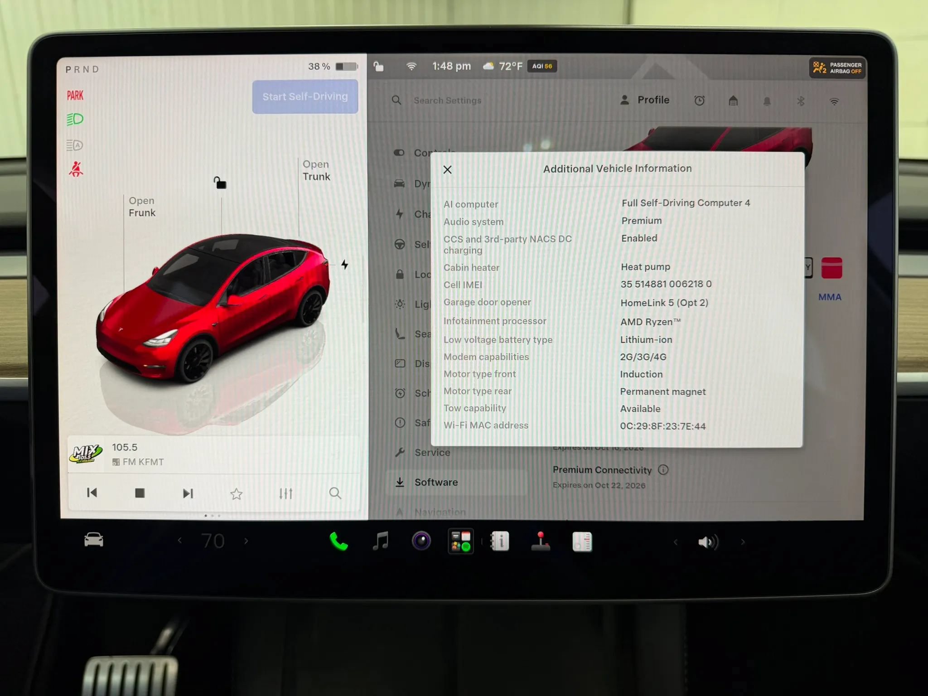
Task: Tap the seatbelt warning indicator
Action: pyautogui.click(x=76, y=169)
